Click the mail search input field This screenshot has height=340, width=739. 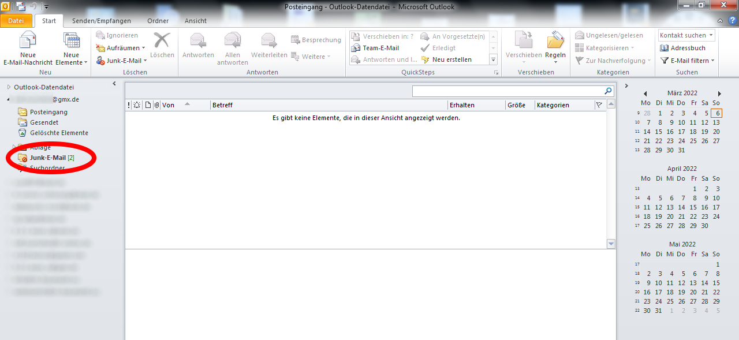tap(507, 91)
